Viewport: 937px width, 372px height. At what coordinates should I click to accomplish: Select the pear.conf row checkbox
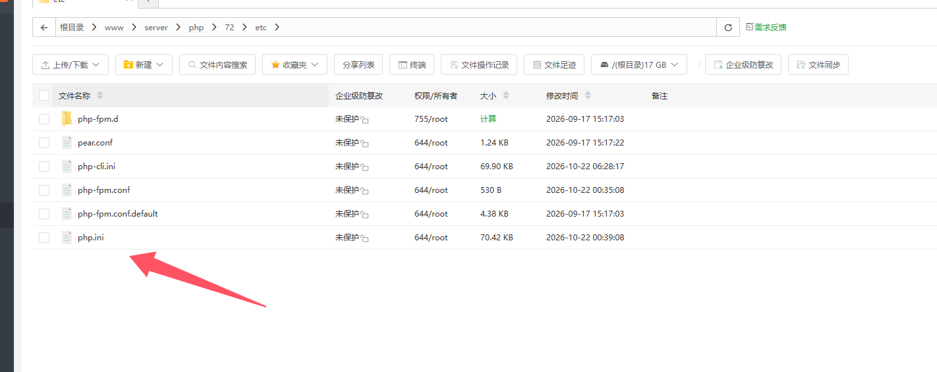(44, 143)
